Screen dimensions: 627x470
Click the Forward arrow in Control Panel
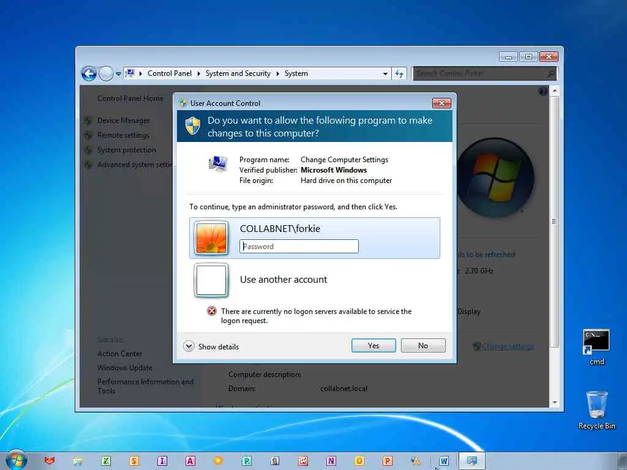point(106,73)
